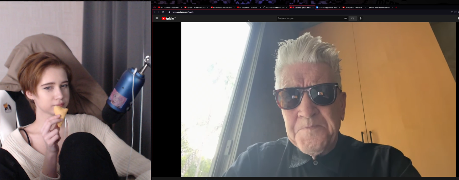
Task: Reload the current YouTube page
Action: click(163, 12)
